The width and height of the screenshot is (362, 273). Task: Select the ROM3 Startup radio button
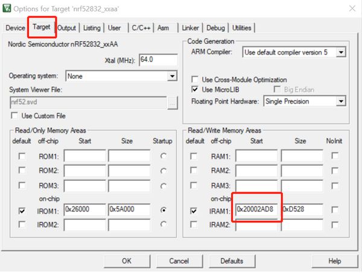(x=164, y=186)
